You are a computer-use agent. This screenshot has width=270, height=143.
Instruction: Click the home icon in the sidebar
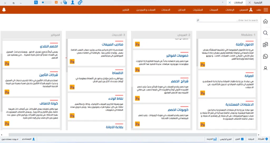point(266,21)
